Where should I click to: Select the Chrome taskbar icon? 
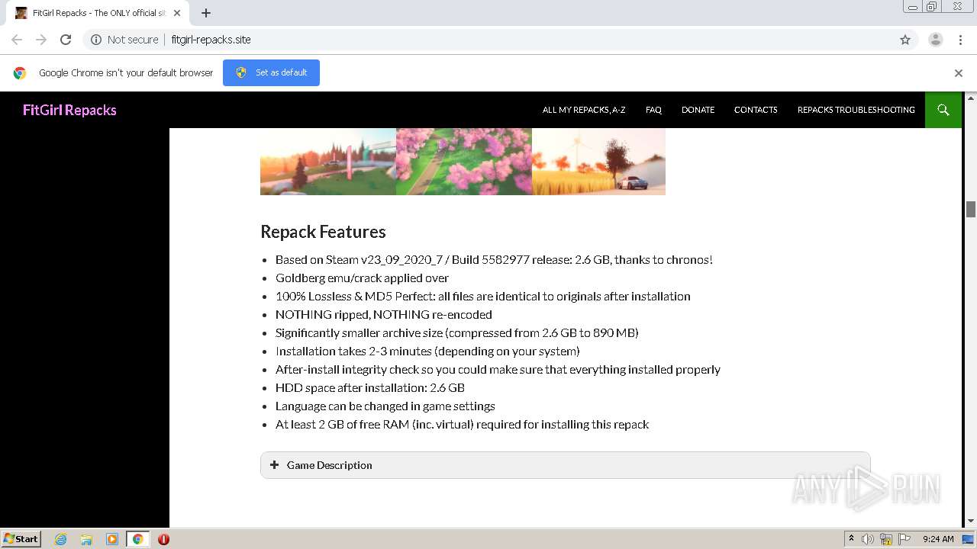coord(137,539)
